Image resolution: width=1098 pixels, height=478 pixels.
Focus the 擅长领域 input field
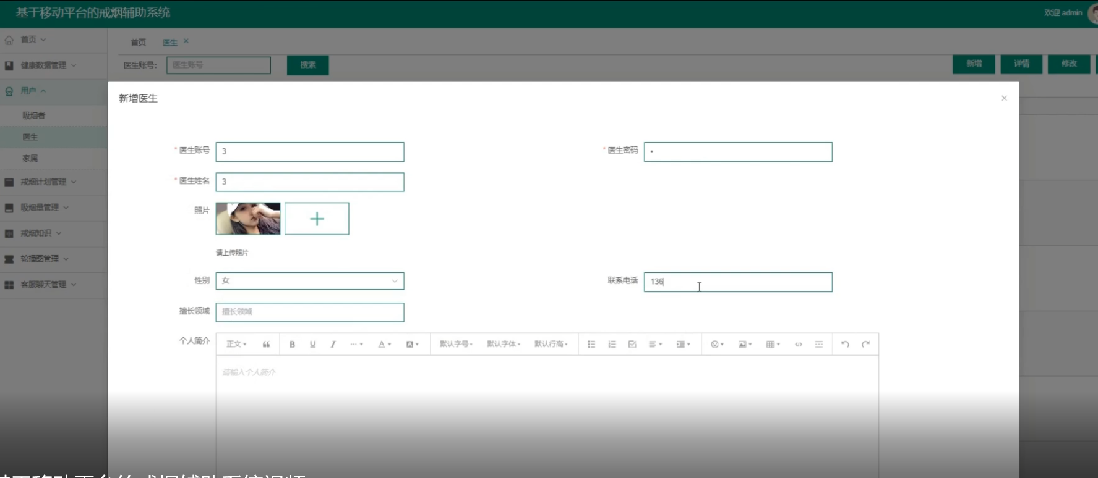tap(310, 312)
